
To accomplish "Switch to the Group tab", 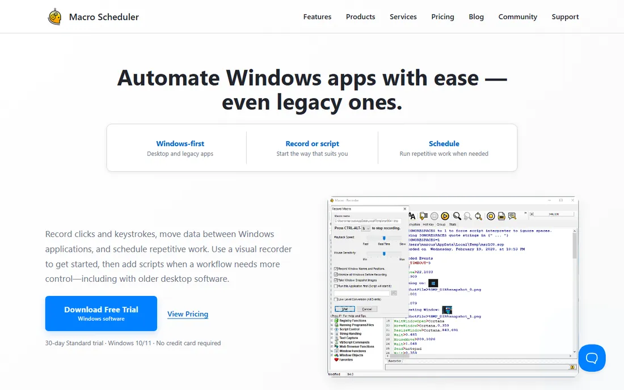I will [x=441, y=224].
